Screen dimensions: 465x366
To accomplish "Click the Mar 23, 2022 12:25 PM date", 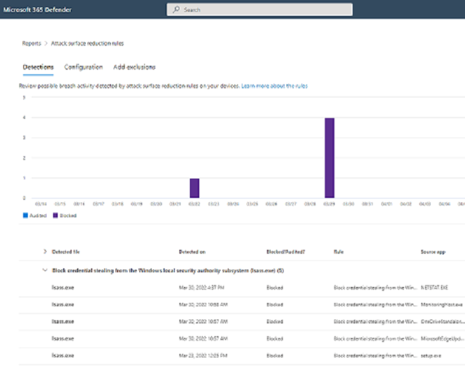I will (x=203, y=355).
